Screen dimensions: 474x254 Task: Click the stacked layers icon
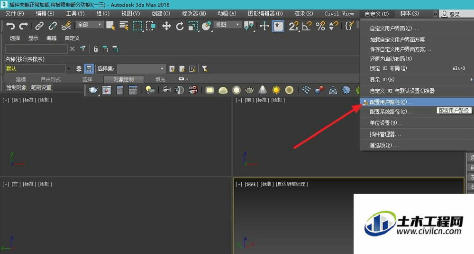point(79,69)
